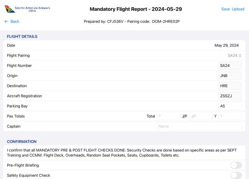Click the Captain Name field
The height and width of the screenshot is (179, 249).
tap(199, 126)
